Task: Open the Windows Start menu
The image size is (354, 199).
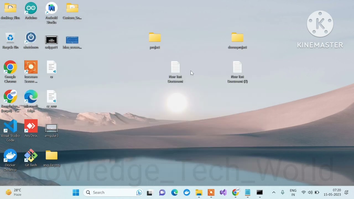Action: click(76, 192)
